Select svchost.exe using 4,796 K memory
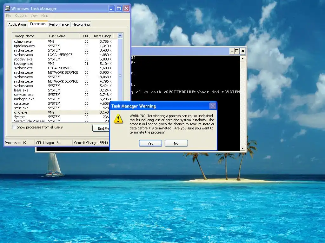 [65, 81]
